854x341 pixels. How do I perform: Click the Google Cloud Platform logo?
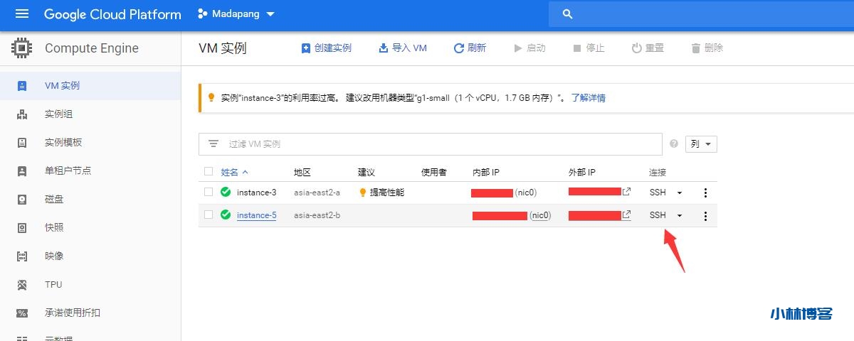coord(112,14)
